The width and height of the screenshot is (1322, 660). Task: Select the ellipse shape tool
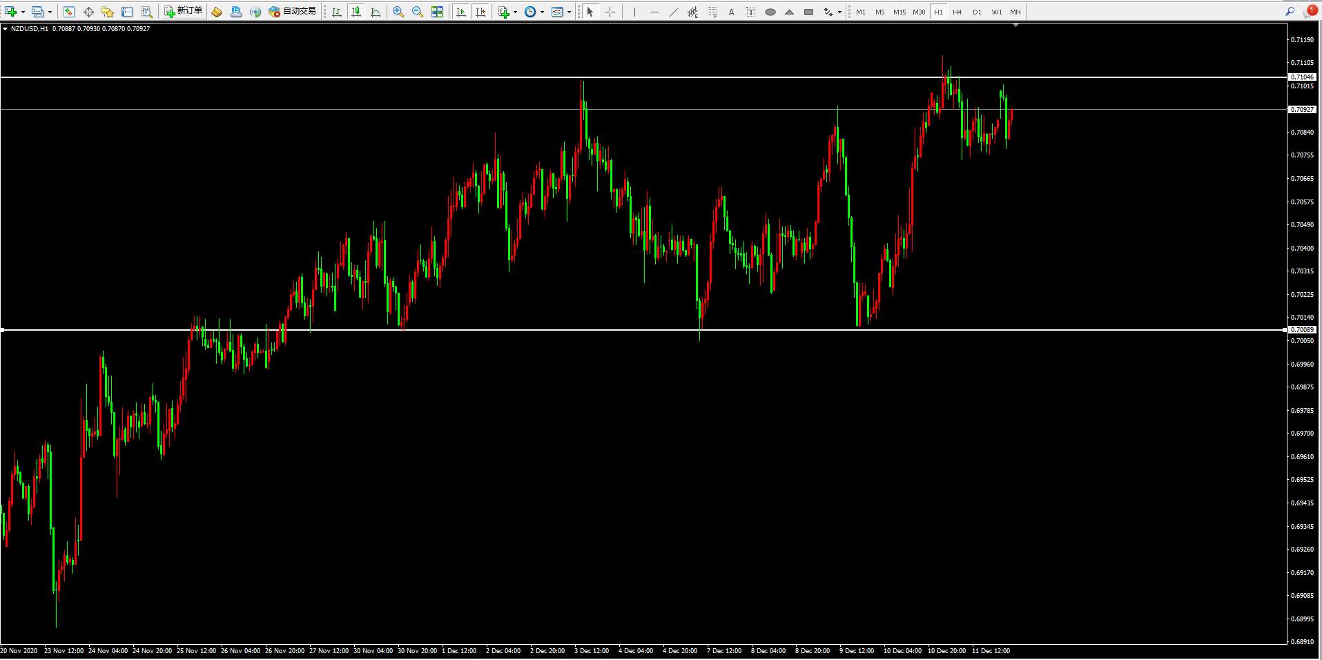click(770, 12)
